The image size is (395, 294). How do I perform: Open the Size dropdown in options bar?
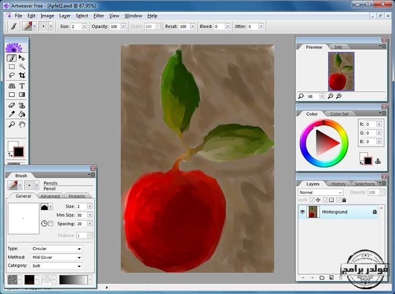pyautogui.click(x=84, y=26)
